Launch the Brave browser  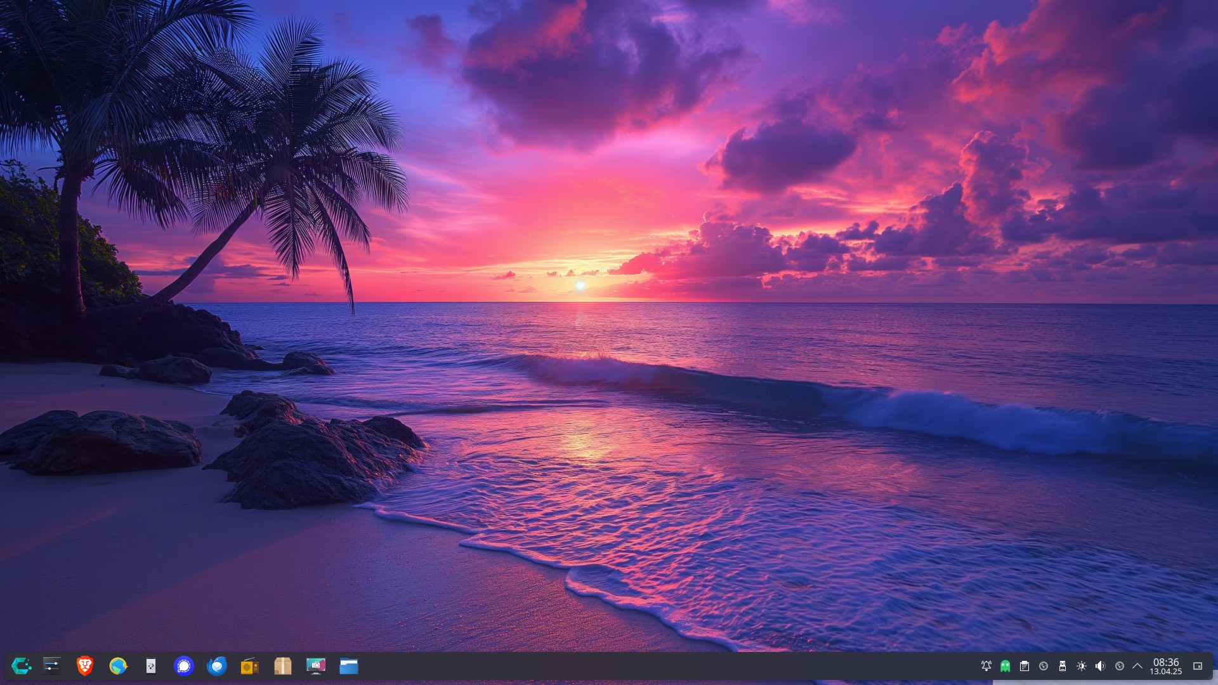(84, 666)
